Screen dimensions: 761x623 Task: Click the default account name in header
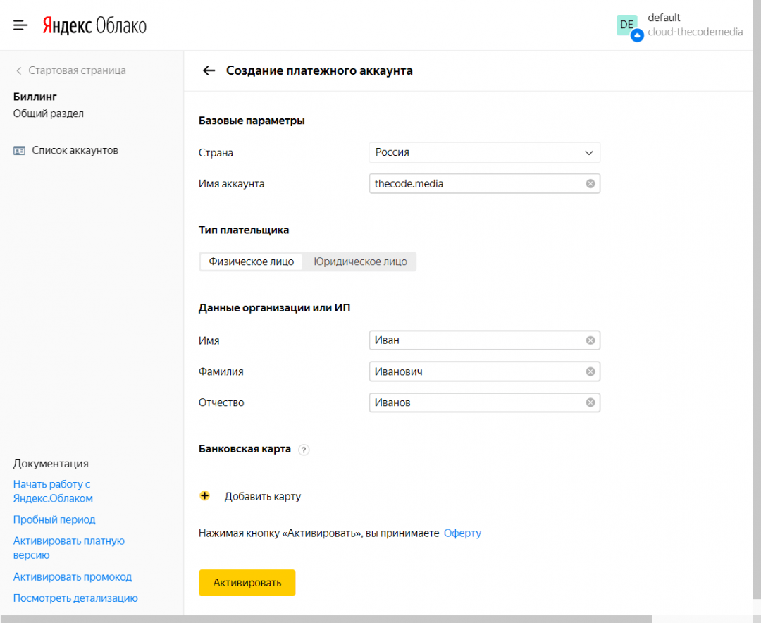pos(664,18)
